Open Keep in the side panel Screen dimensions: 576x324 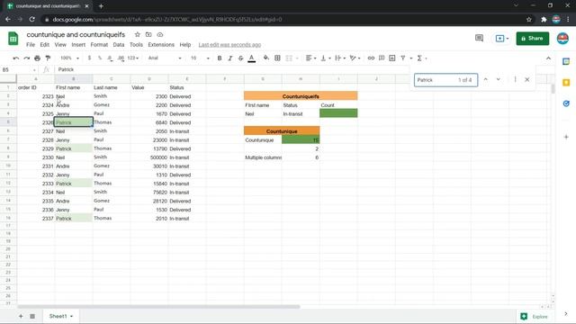click(x=566, y=83)
